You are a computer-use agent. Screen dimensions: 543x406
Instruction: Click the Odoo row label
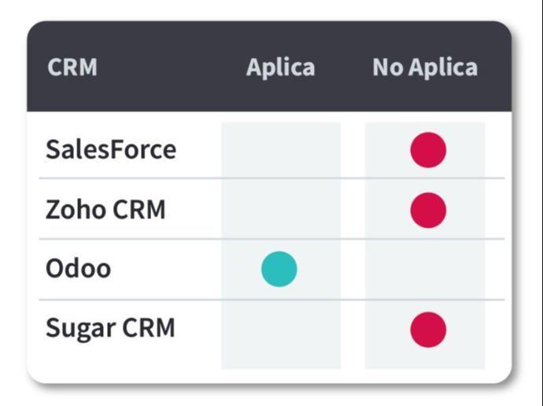(x=78, y=269)
